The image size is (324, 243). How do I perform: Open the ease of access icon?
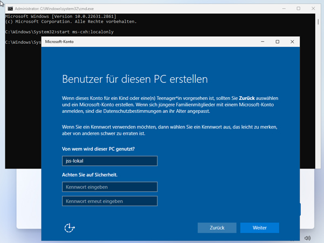pos(70,228)
